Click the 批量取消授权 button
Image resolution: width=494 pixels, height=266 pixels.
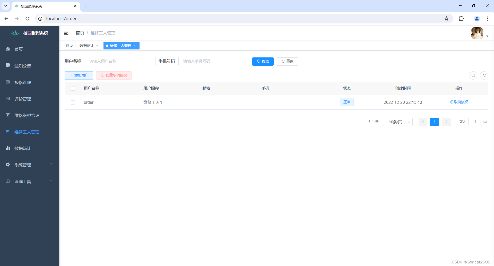114,75
